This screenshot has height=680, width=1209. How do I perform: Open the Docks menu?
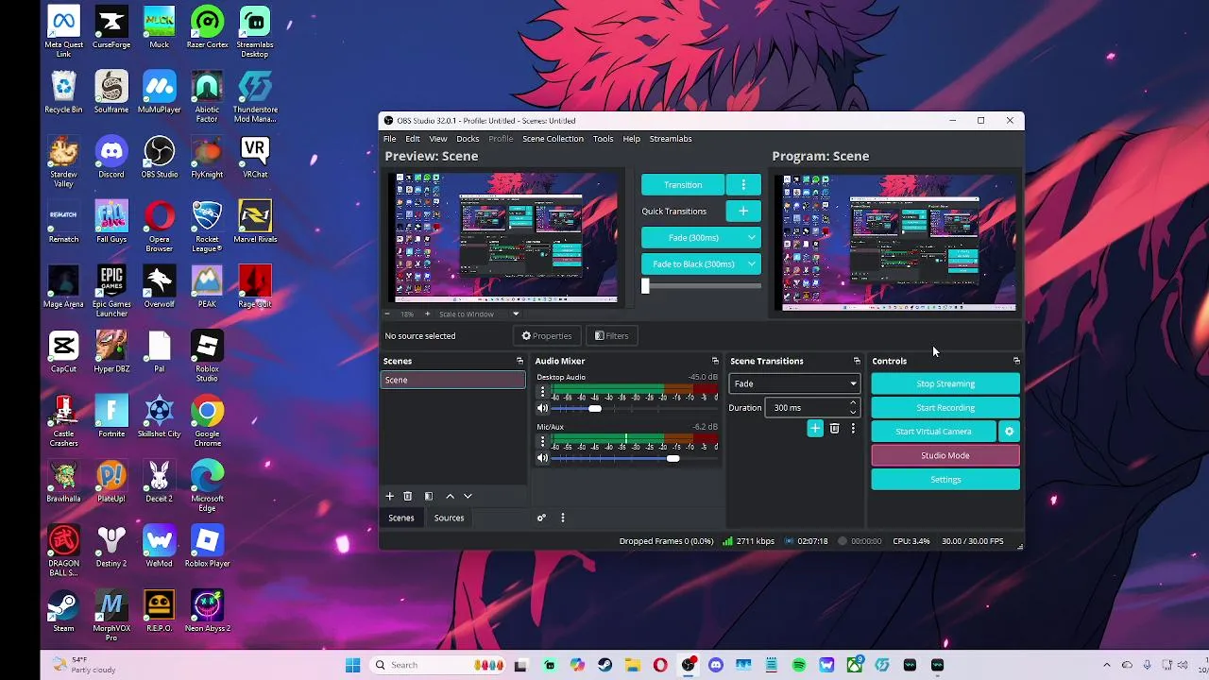pos(468,139)
